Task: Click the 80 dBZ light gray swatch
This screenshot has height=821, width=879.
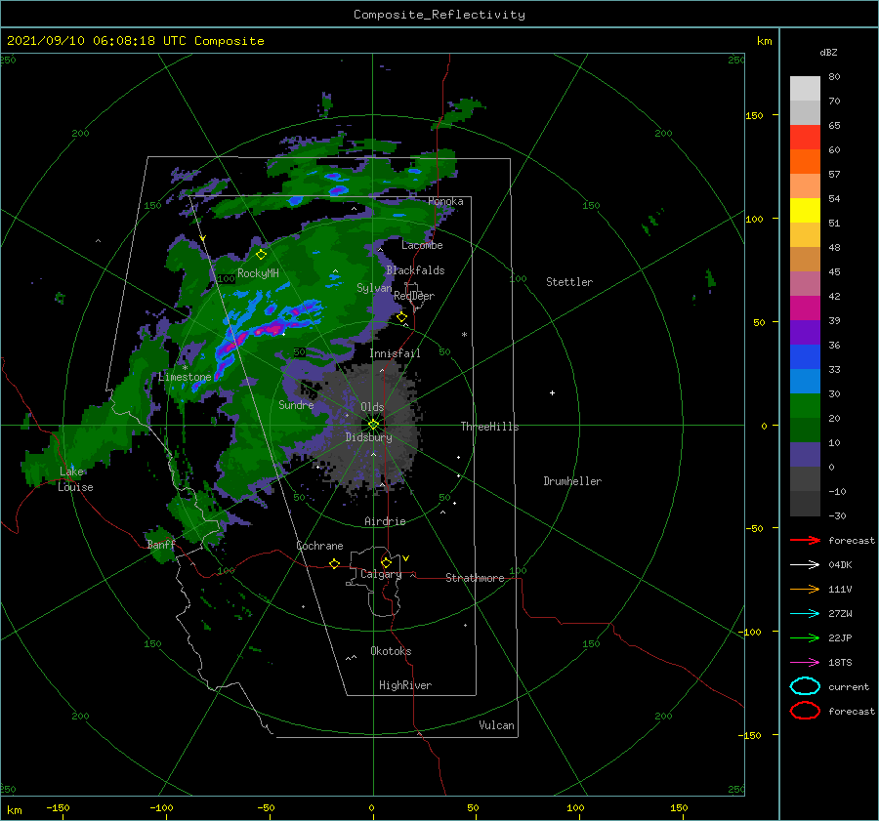Action: [x=805, y=89]
